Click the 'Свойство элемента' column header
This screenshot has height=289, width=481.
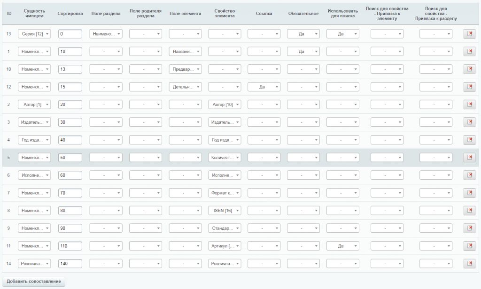pyautogui.click(x=225, y=14)
